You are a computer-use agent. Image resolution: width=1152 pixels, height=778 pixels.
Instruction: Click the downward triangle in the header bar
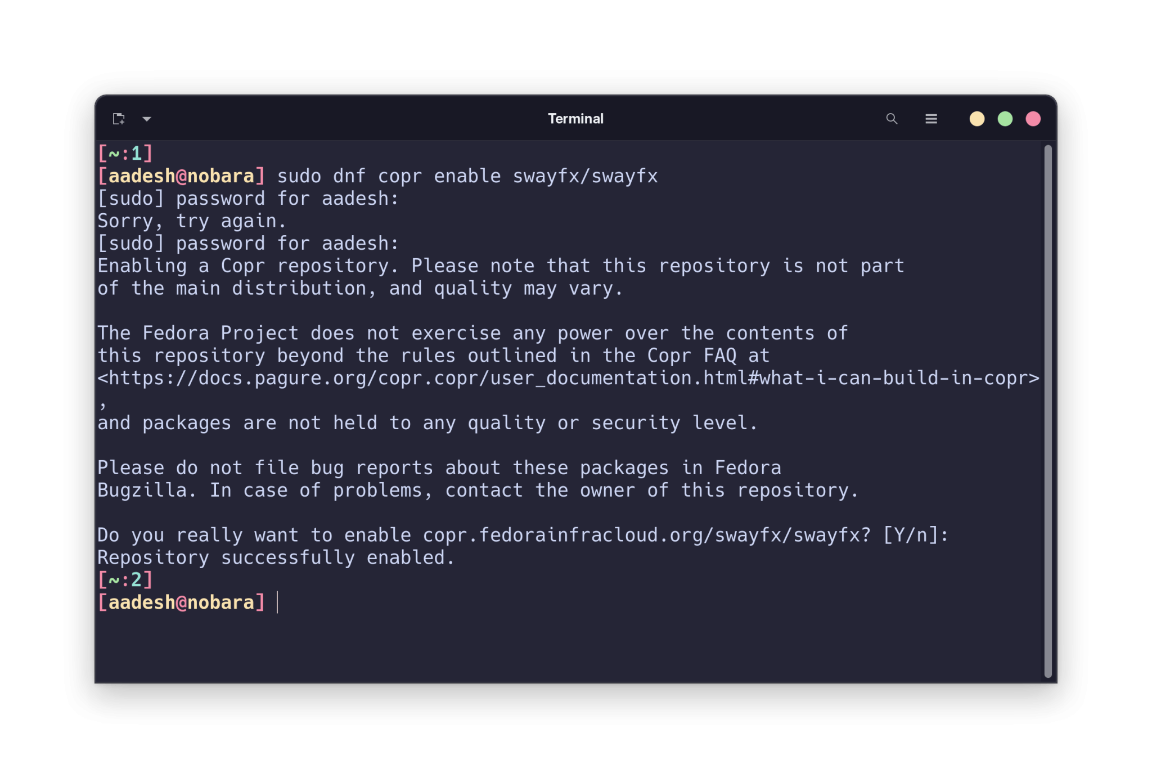point(147,119)
